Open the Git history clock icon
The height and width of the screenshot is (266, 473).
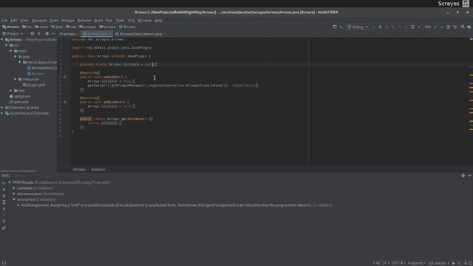click(x=449, y=27)
